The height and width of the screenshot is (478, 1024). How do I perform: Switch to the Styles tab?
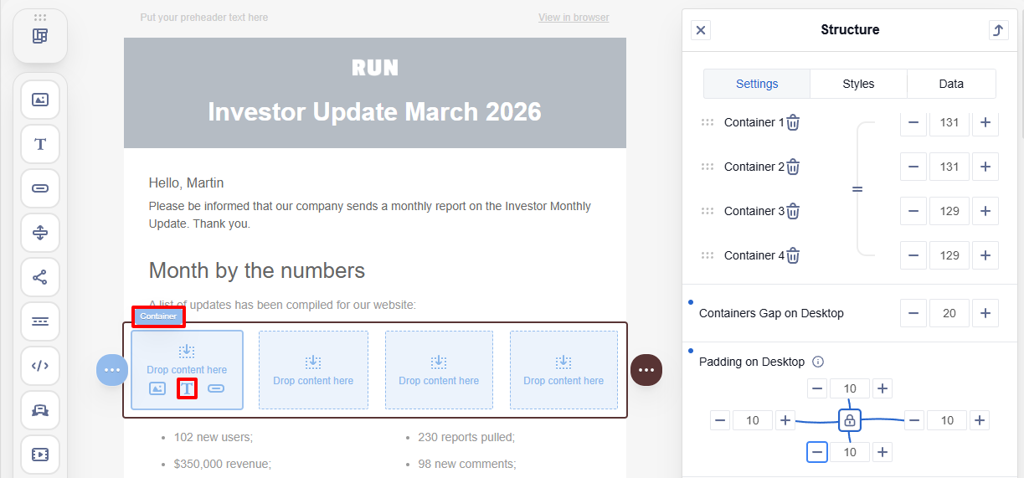[x=858, y=84]
